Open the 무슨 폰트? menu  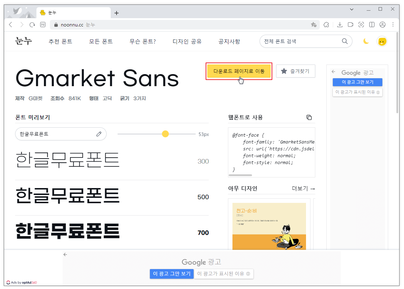pyautogui.click(x=143, y=42)
